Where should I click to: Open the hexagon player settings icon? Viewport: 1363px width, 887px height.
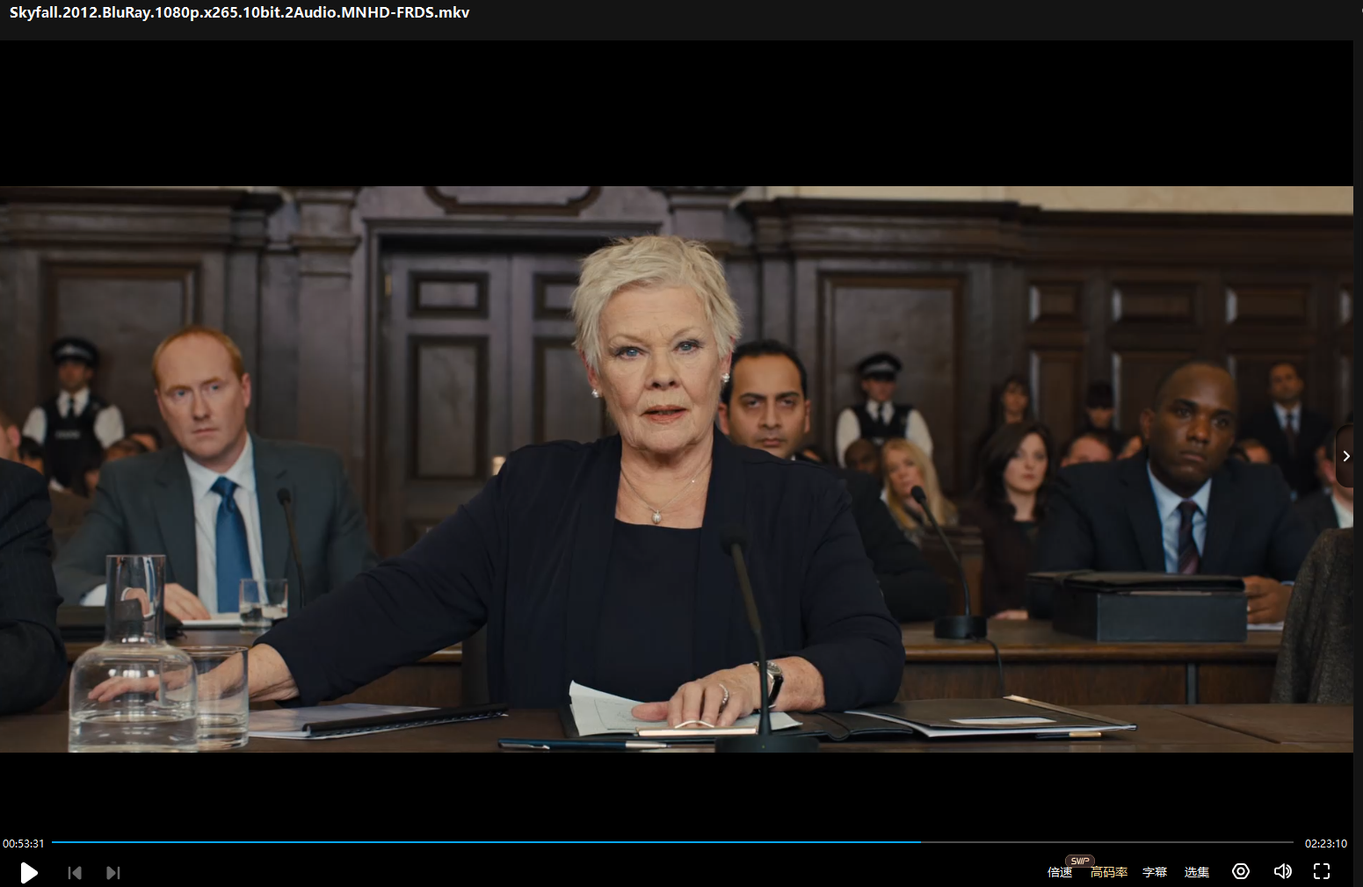pyautogui.click(x=1240, y=871)
